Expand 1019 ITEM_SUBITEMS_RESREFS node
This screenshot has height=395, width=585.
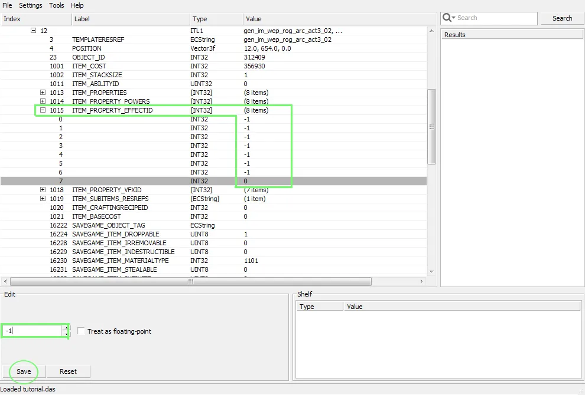click(x=43, y=199)
